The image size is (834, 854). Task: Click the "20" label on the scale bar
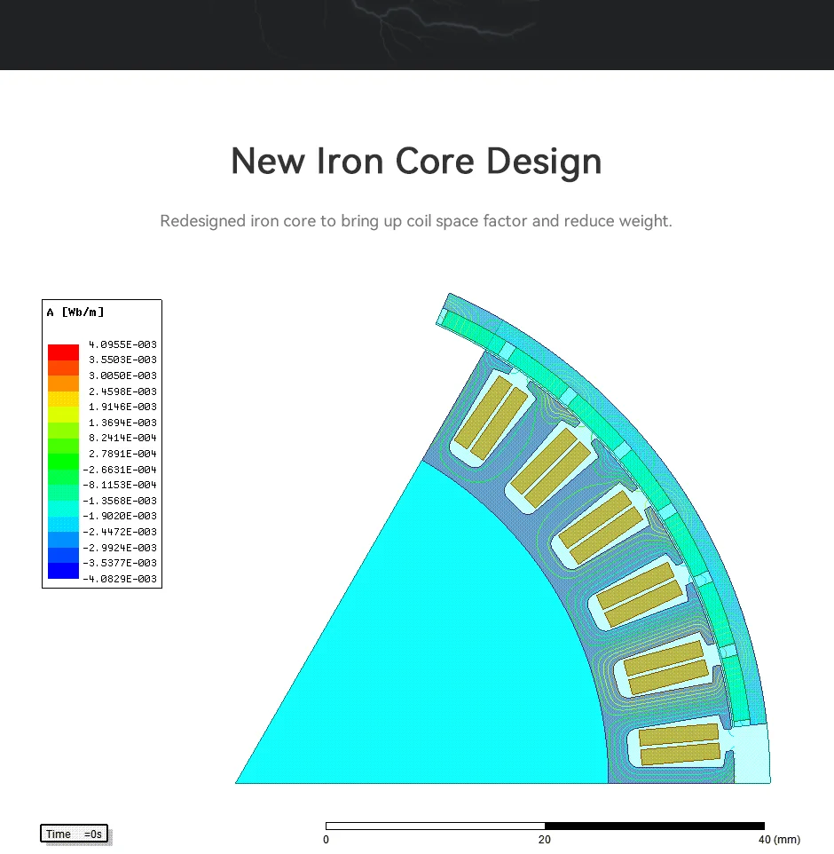[545, 840]
